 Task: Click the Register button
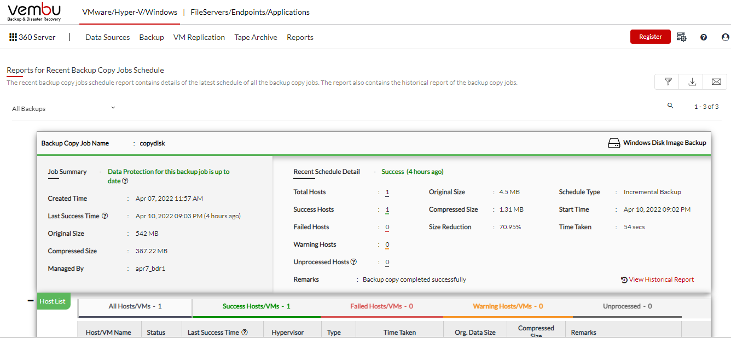[651, 37]
